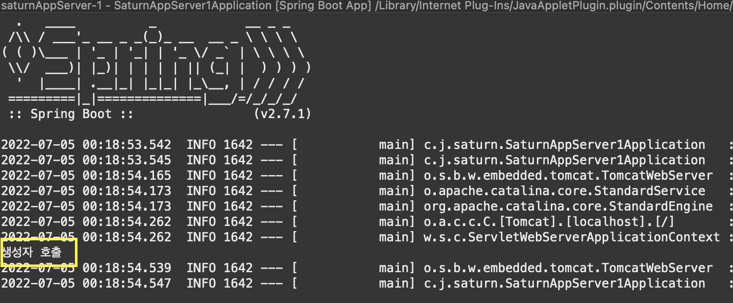Click TomcatWebServer logger in the 00:18:54.165 row
Image resolution: width=733 pixels, height=303 pixels.
(568, 175)
